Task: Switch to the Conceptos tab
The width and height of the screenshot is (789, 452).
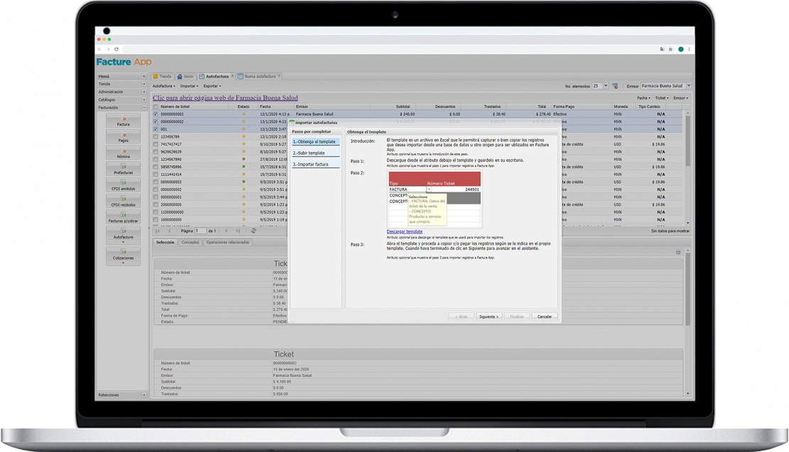Action: 190,242
